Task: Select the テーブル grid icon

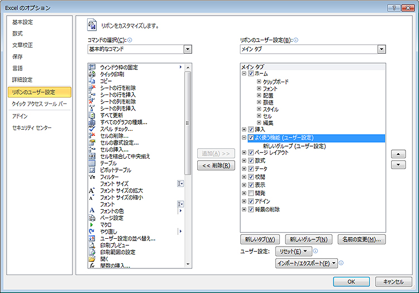Action: pos(92,163)
